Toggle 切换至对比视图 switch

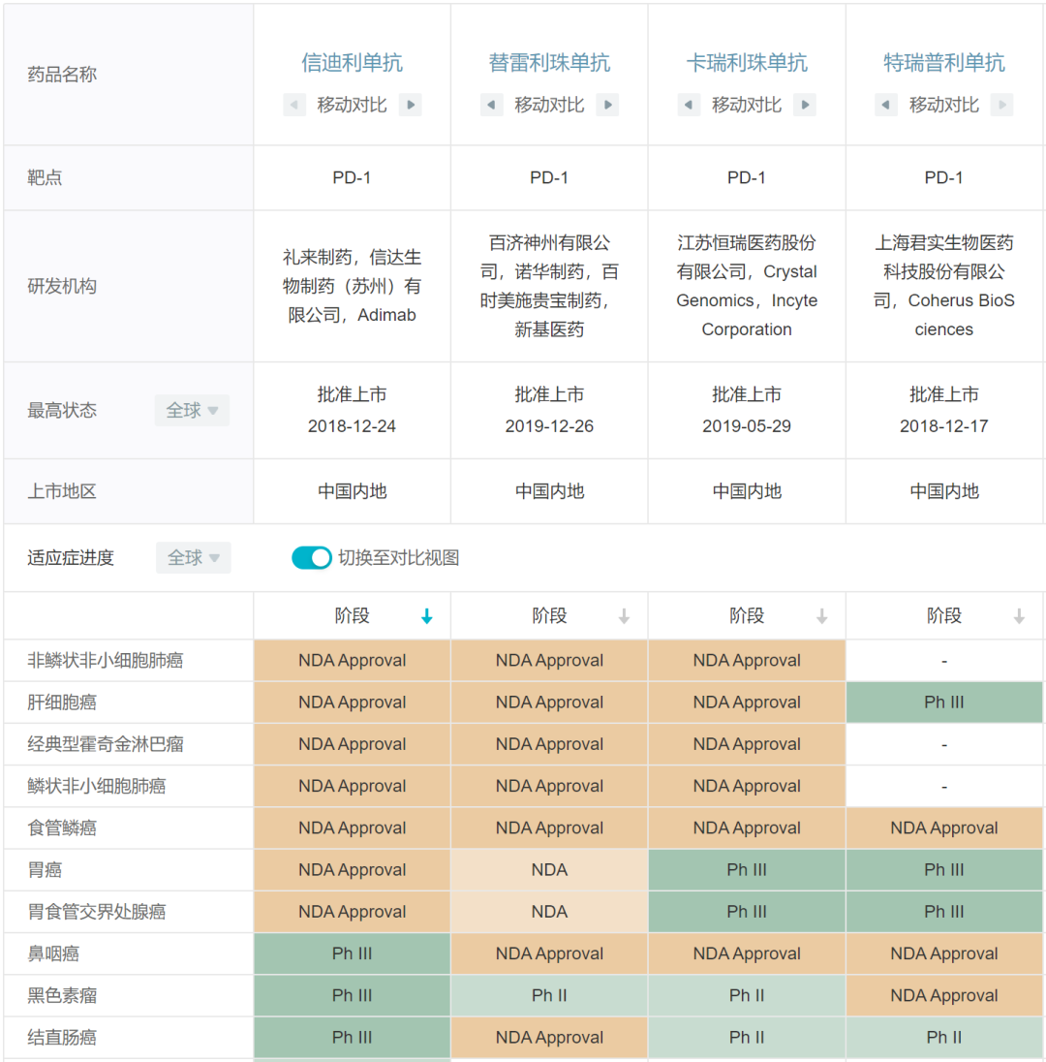point(312,558)
